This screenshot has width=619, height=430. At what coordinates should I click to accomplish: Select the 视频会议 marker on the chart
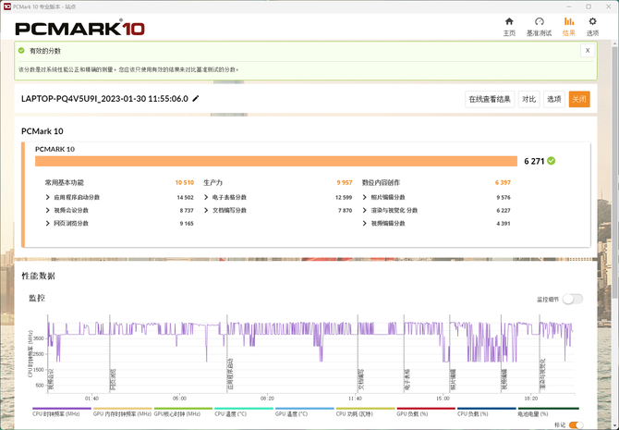pyautogui.click(x=51, y=380)
